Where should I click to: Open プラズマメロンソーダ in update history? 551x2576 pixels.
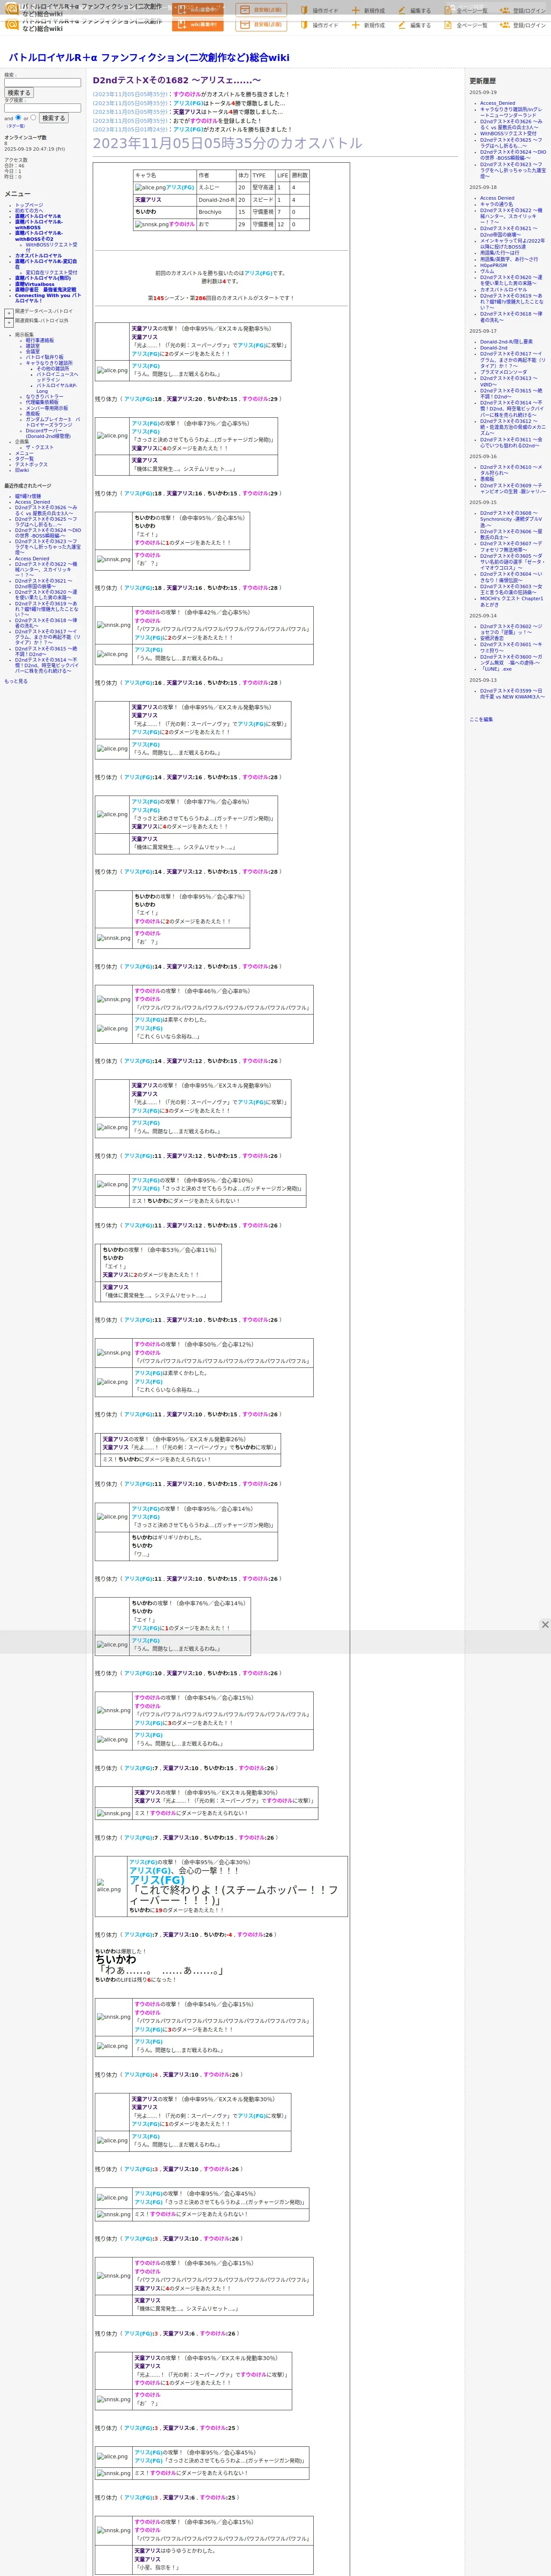[x=503, y=372]
